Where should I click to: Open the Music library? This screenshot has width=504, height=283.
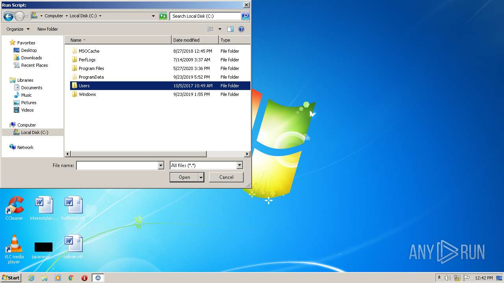point(26,95)
